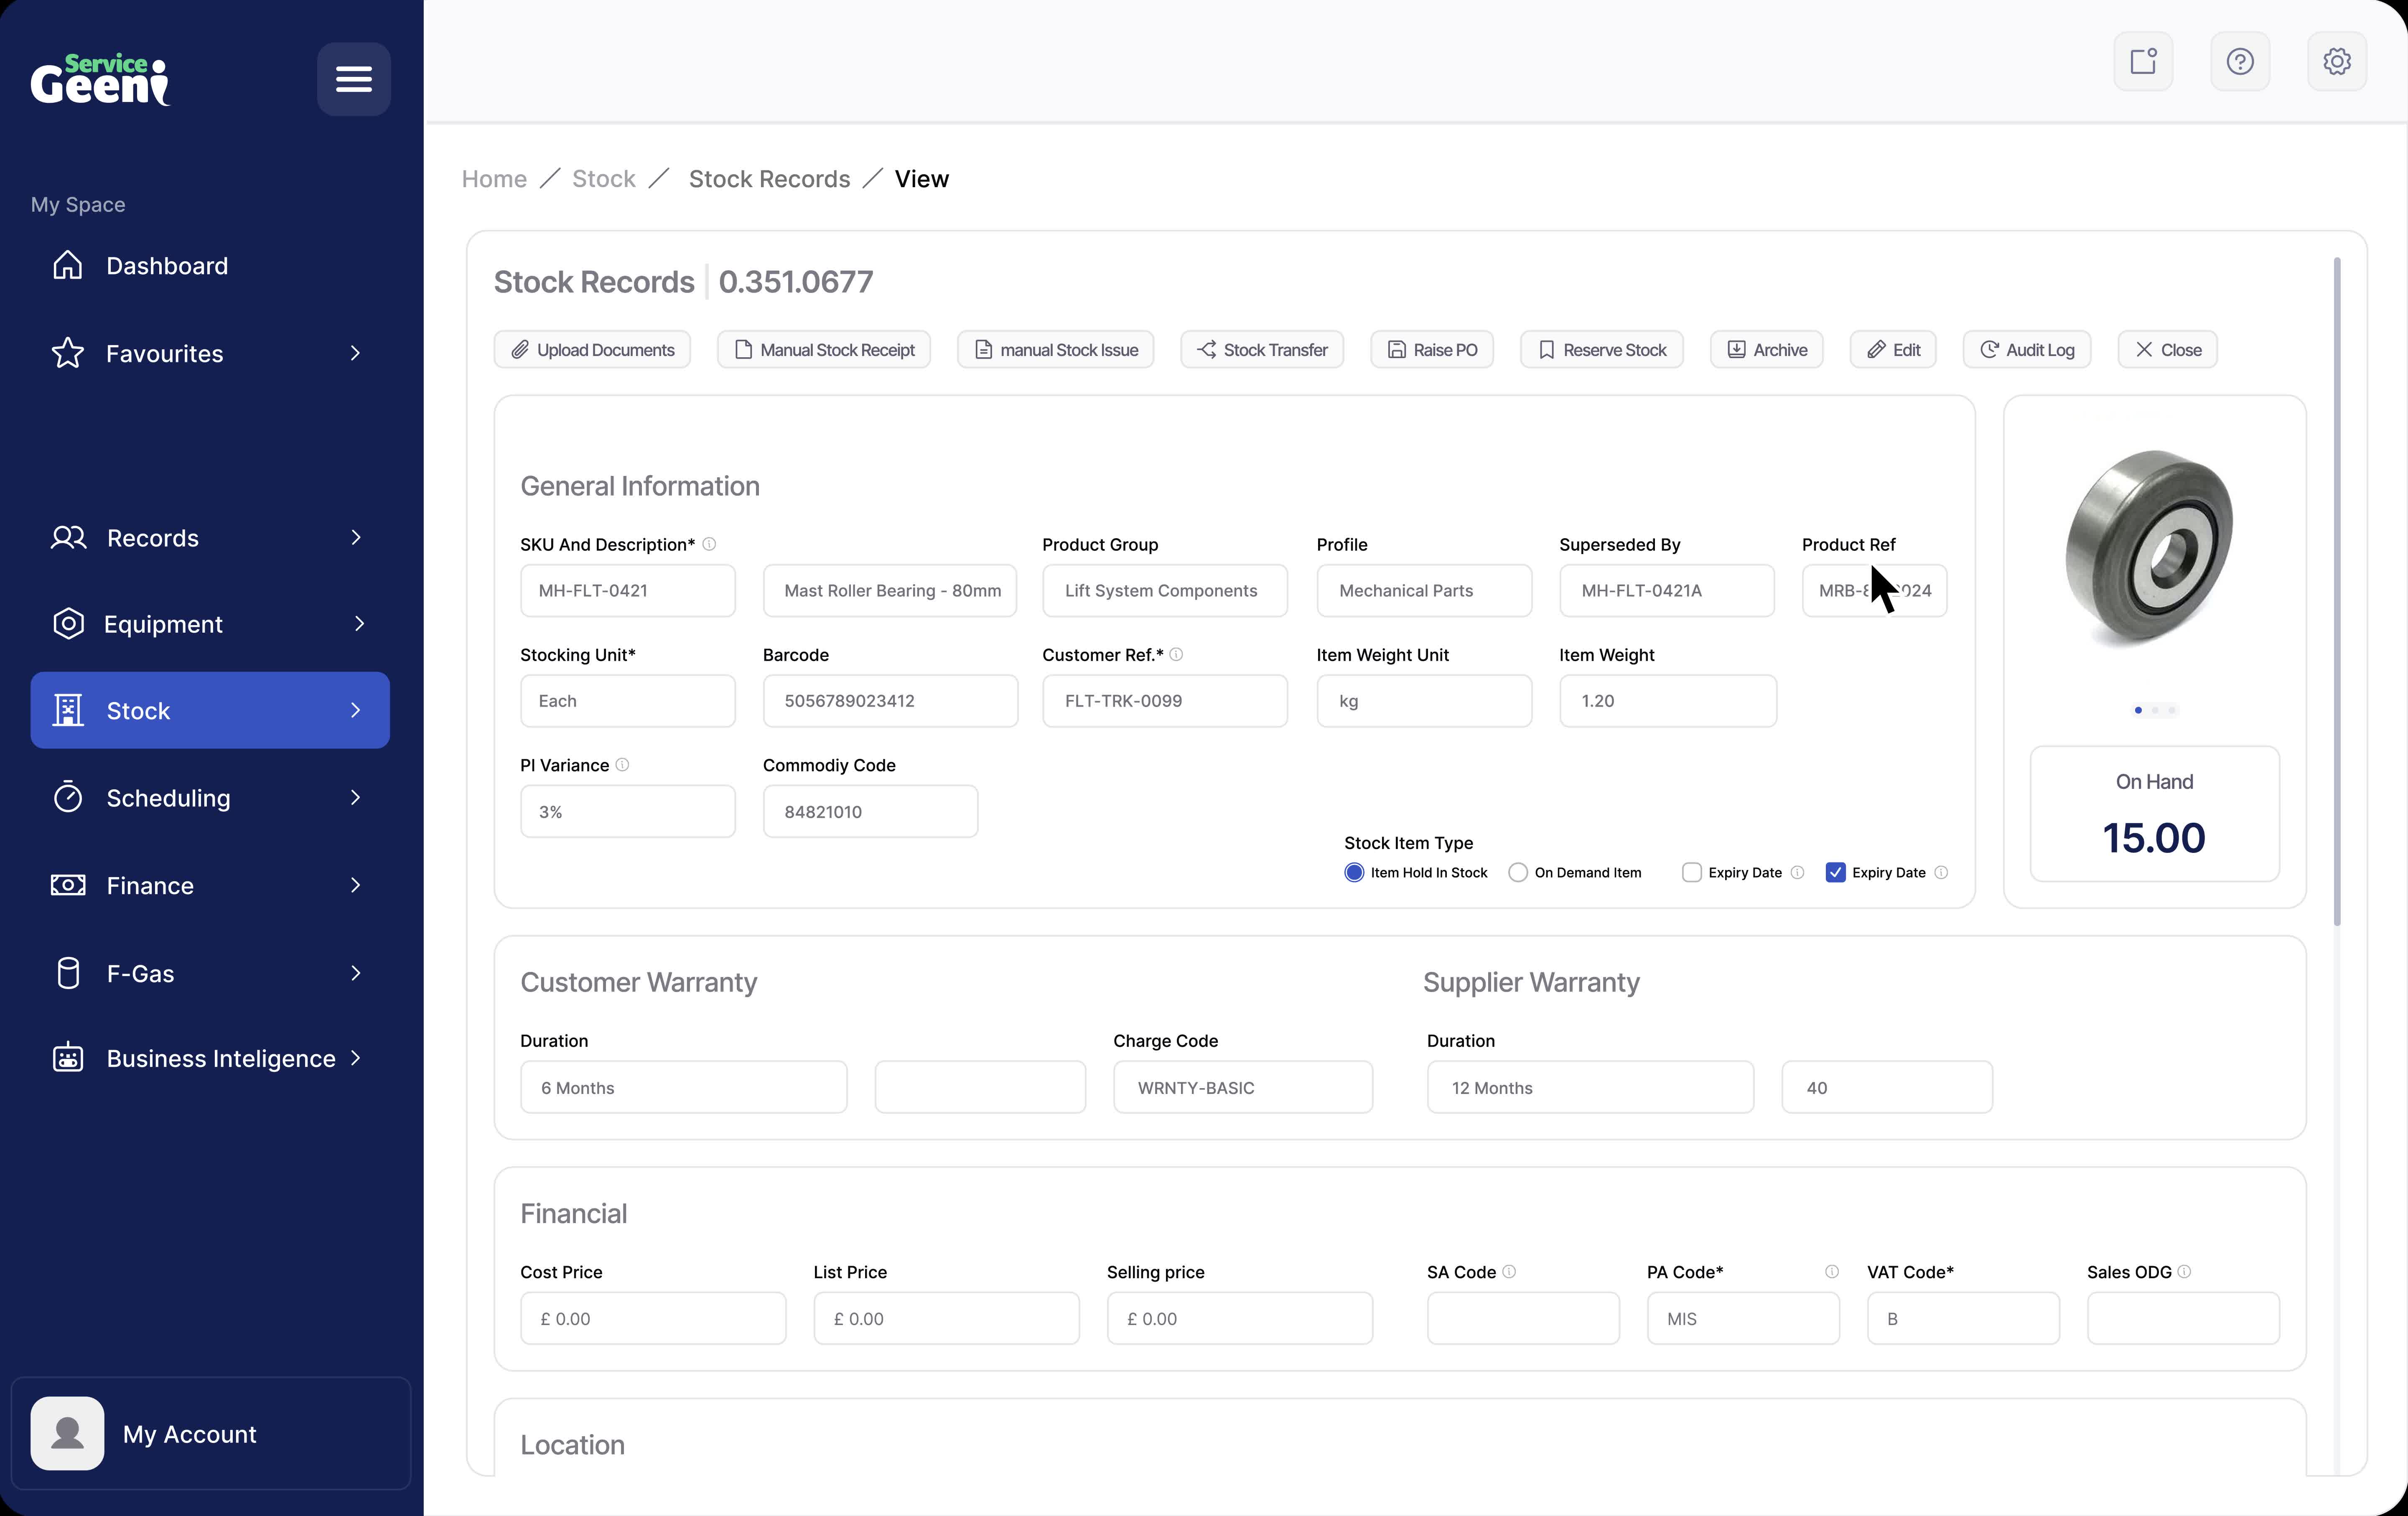Click Charge Code field WRNTY-BASIC
Image resolution: width=2408 pixels, height=1516 pixels.
(x=1243, y=1087)
